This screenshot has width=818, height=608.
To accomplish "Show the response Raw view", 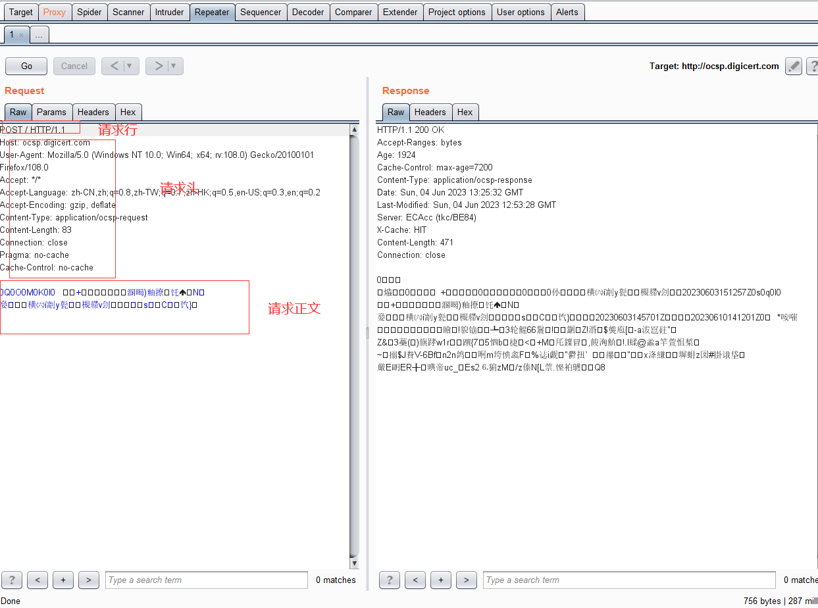I will (396, 112).
